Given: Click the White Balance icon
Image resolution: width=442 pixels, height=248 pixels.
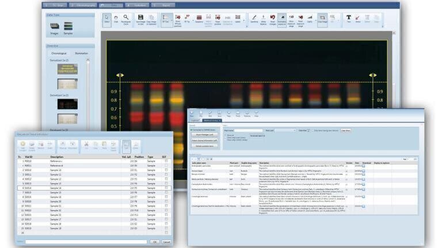Looking at the screenshot, I should (263, 20).
